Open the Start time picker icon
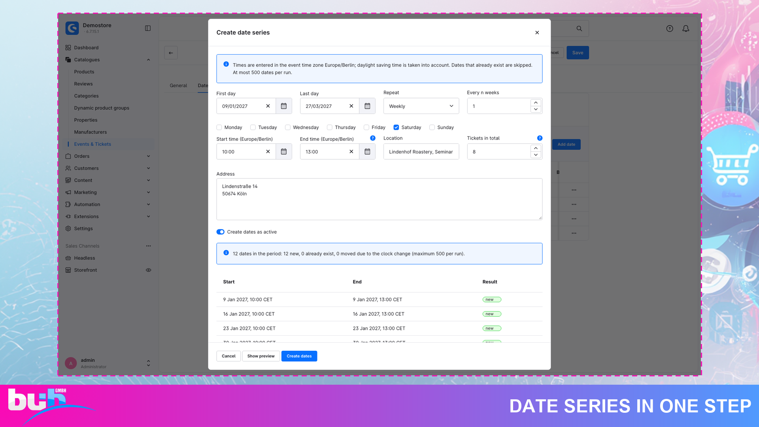 [283, 151]
